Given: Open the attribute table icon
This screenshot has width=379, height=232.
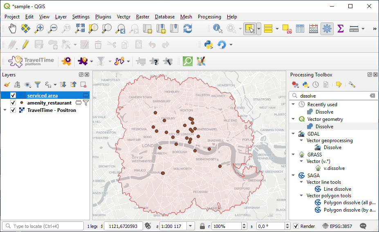Looking at the screenshot, I should click(300, 29).
